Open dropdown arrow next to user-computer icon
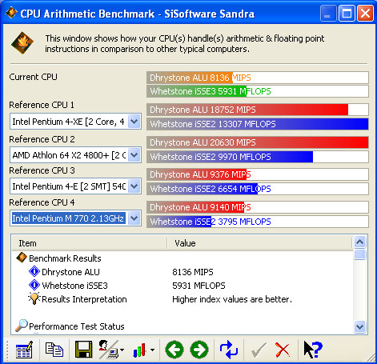 [122, 350]
